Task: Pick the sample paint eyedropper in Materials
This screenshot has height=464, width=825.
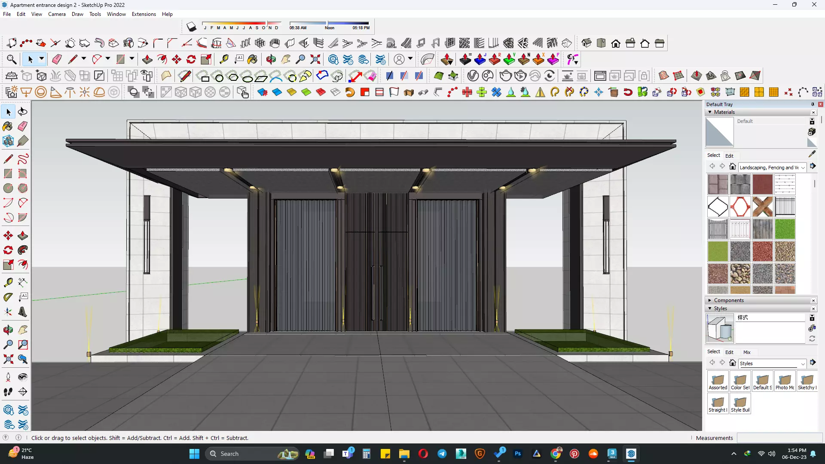Action: (812, 154)
